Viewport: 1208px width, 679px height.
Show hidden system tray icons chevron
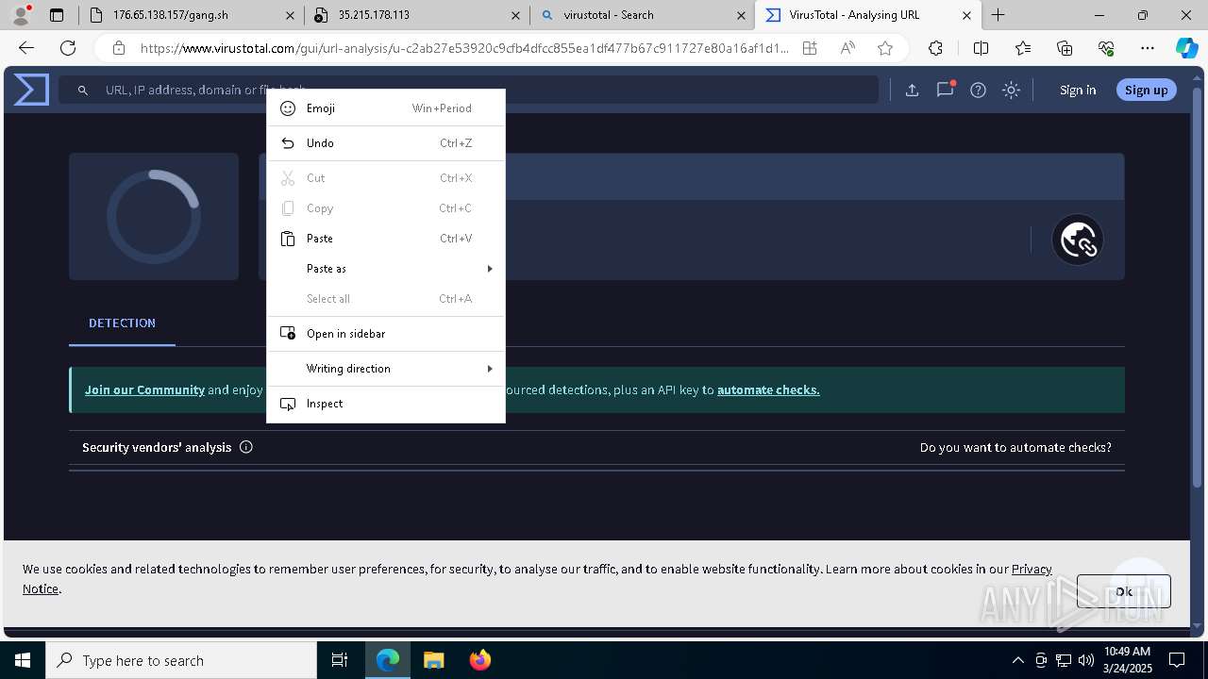click(1018, 660)
